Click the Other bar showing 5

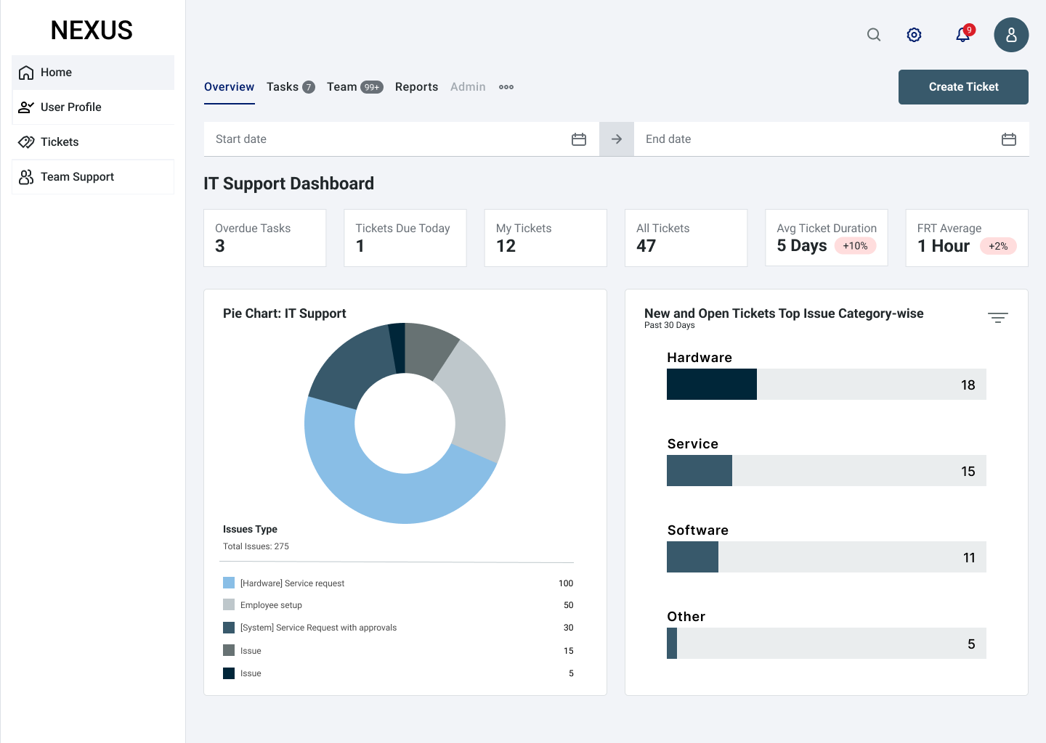(x=827, y=644)
